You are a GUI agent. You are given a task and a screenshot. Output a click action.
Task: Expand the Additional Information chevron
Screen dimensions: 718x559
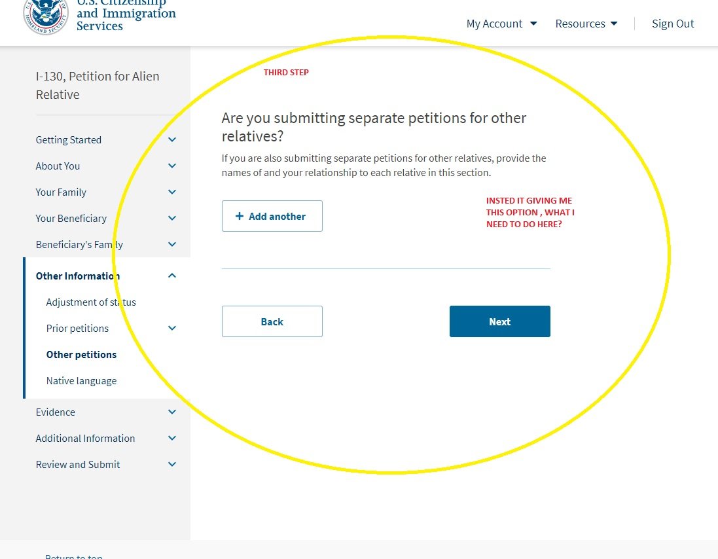point(172,438)
